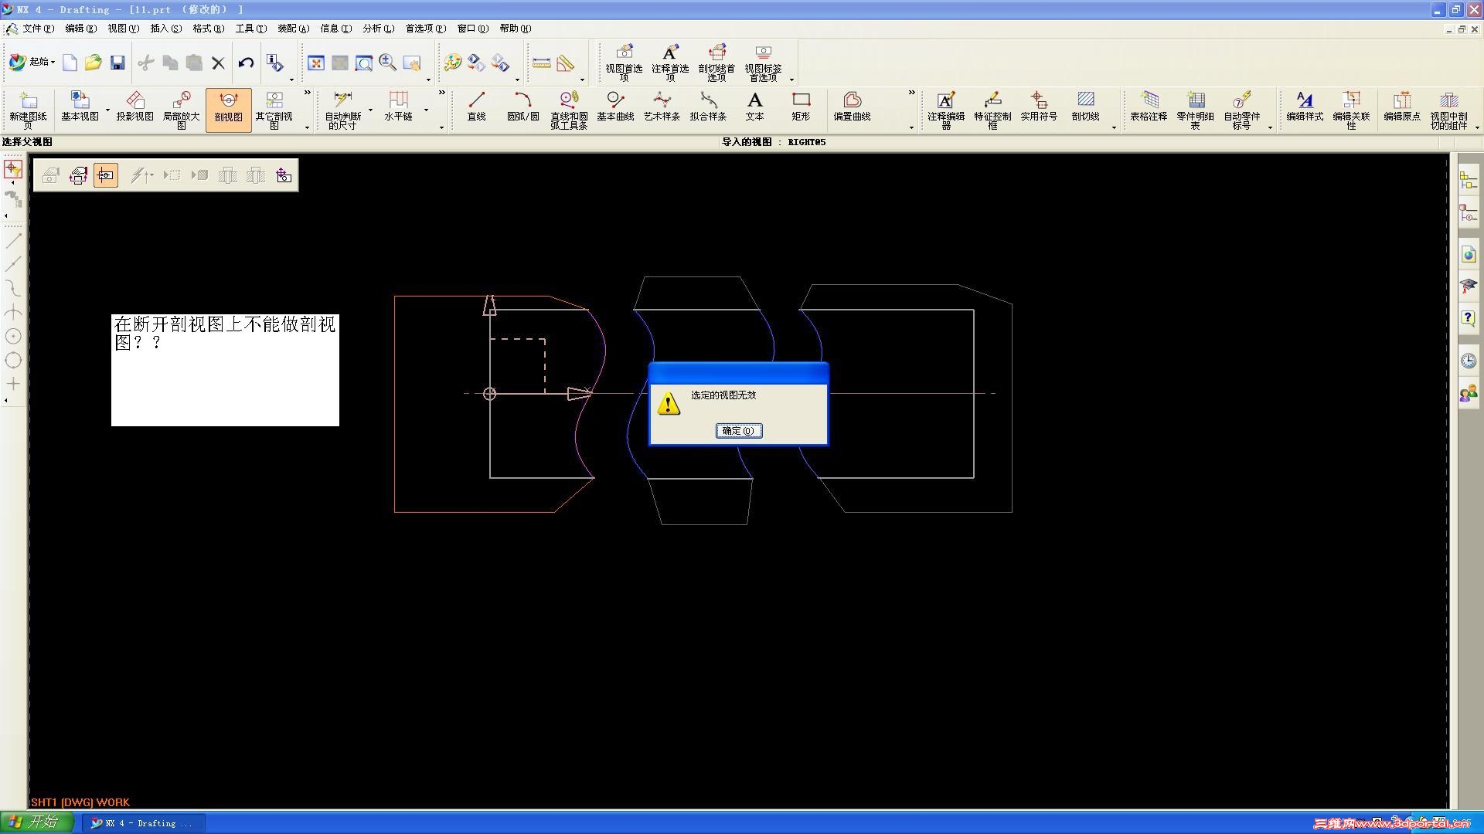1484x834 pixels.
Task: Open the color palette icon in toolbar
Action: pos(453,63)
